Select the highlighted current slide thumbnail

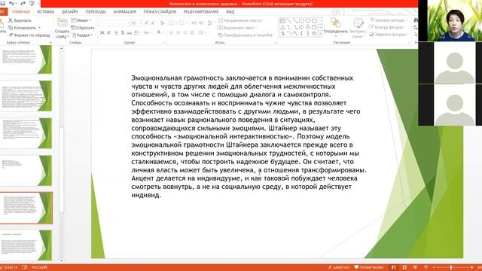(x=26, y=208)
